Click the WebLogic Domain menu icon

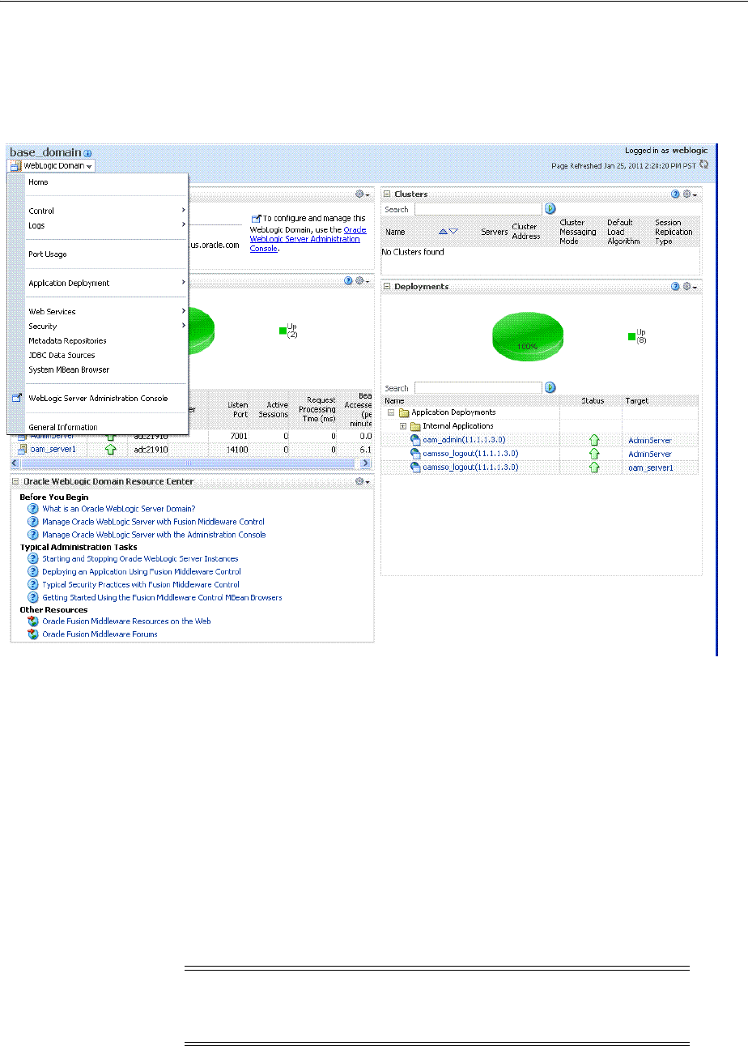[x=16, y=165]
